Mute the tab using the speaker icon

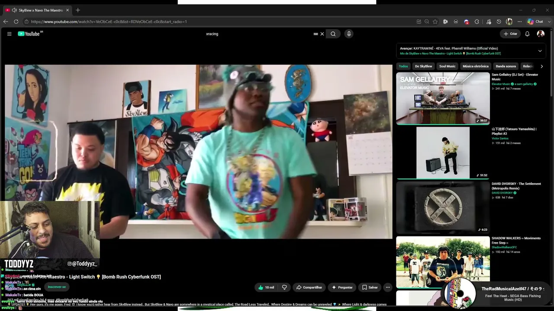(x=14, y=10)
